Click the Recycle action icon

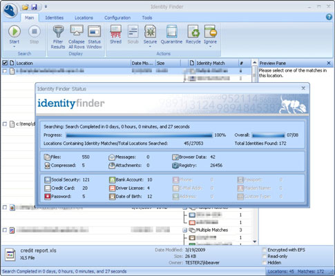click(x=193, y=32)
